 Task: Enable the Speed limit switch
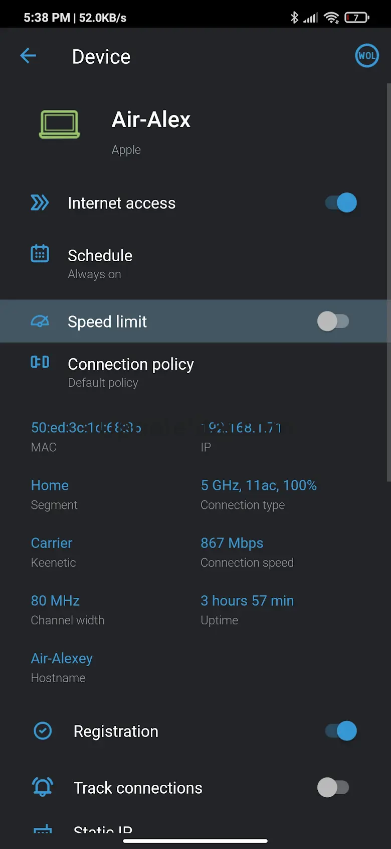333,321
